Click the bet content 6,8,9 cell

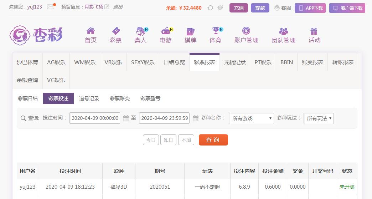[x=244, y=187]
